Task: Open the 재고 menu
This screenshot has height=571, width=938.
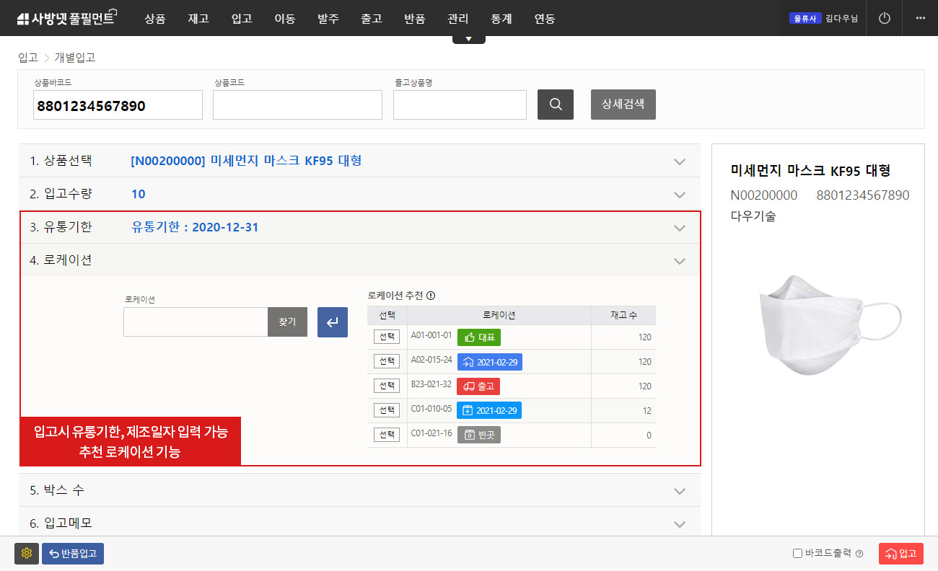Action: tap(198, 19)
